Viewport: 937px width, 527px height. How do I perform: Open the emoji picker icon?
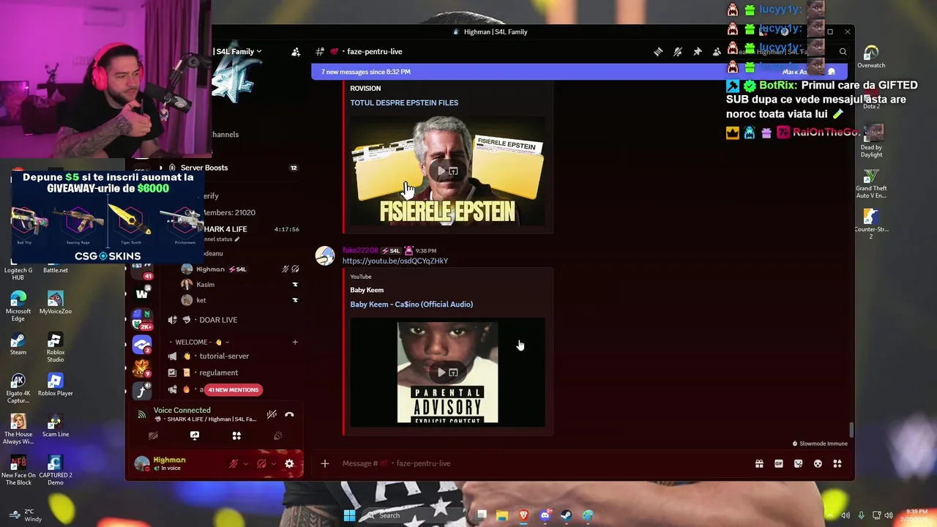pos(818,463)
